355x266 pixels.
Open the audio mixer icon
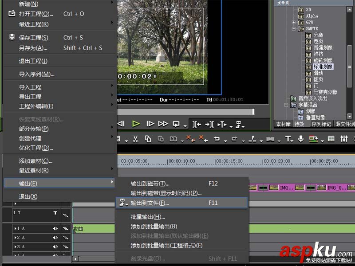(344, 139)
